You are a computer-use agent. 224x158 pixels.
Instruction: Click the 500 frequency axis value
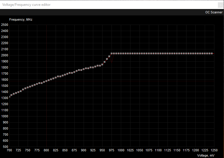coord(6,147)
